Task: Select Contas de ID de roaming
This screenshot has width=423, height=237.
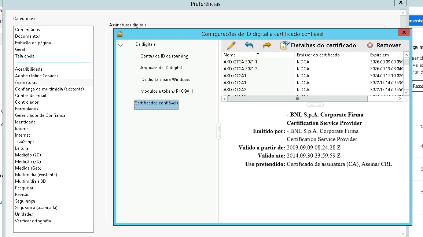Action: 164,56
